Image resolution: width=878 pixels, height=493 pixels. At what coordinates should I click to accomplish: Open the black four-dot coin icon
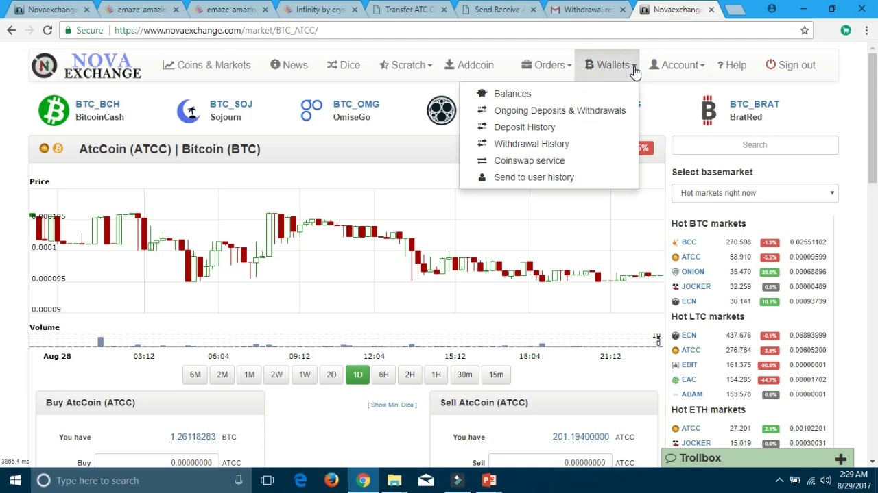[441, 110]
